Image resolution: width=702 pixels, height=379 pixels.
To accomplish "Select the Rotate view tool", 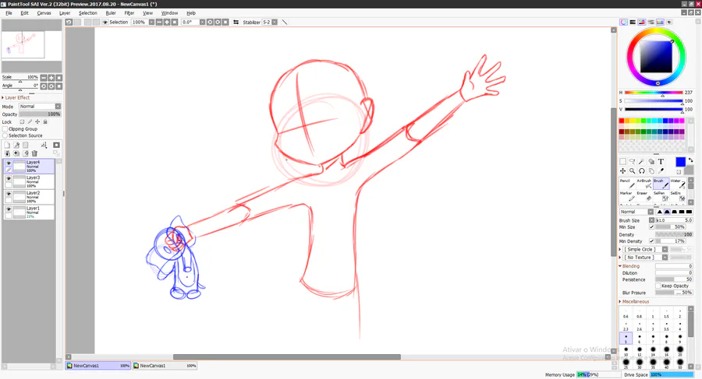I will pyautogui.click(x=642, y=170).
